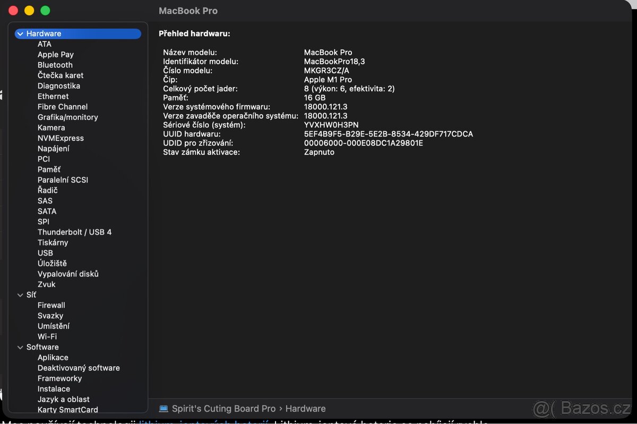
Task: Click the yellow minimize window button
Action: [x=29, y=11]
